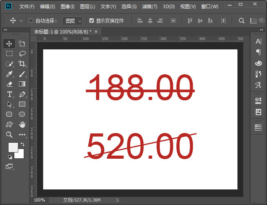The image size is (267, 205).
Task: Align vertical centers button
Action: [200, 21]
